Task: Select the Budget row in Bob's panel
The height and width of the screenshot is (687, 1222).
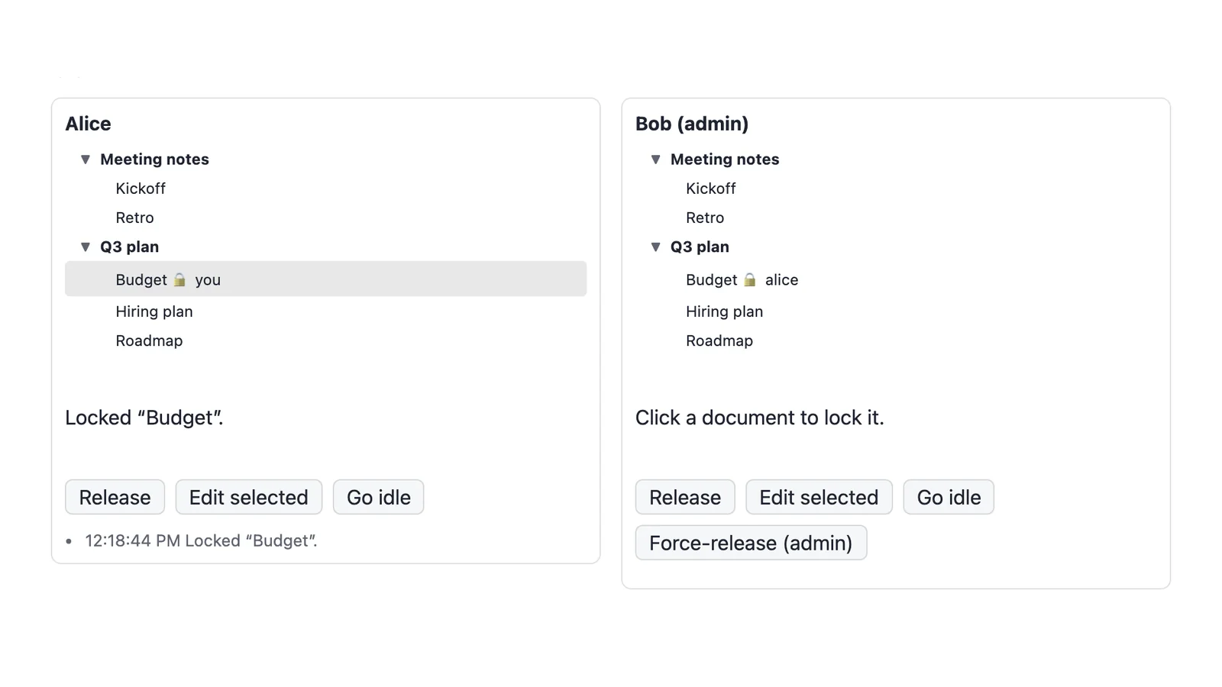Action: pyautogui.click(x=896, y=279)
